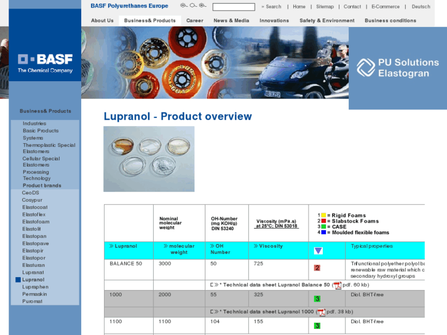Select Puromat brand in the sidebar
The image size is (447, 335).
point(32,301)
